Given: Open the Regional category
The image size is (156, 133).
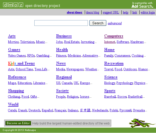Looking at the screenshot, I should point(64,77).
